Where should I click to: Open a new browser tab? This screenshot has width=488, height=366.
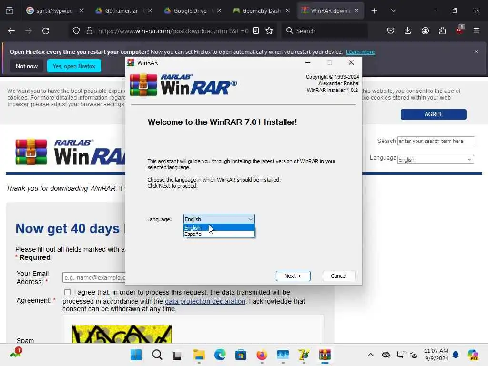[x=374, y=11]
